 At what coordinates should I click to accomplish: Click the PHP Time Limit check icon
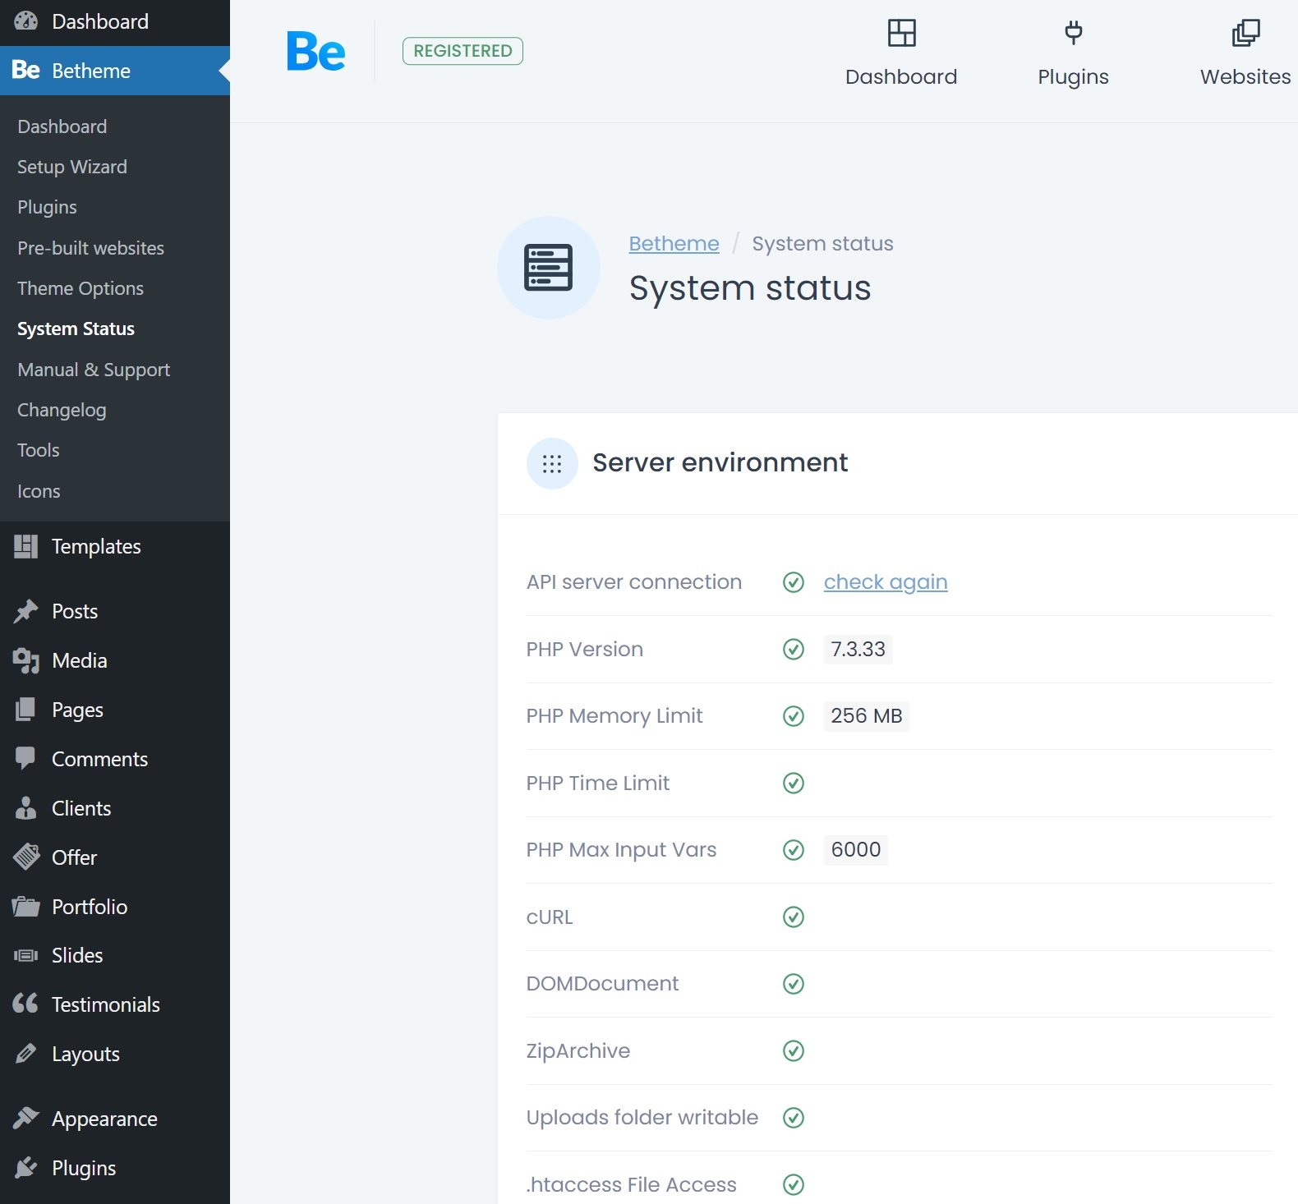(794, 784)
